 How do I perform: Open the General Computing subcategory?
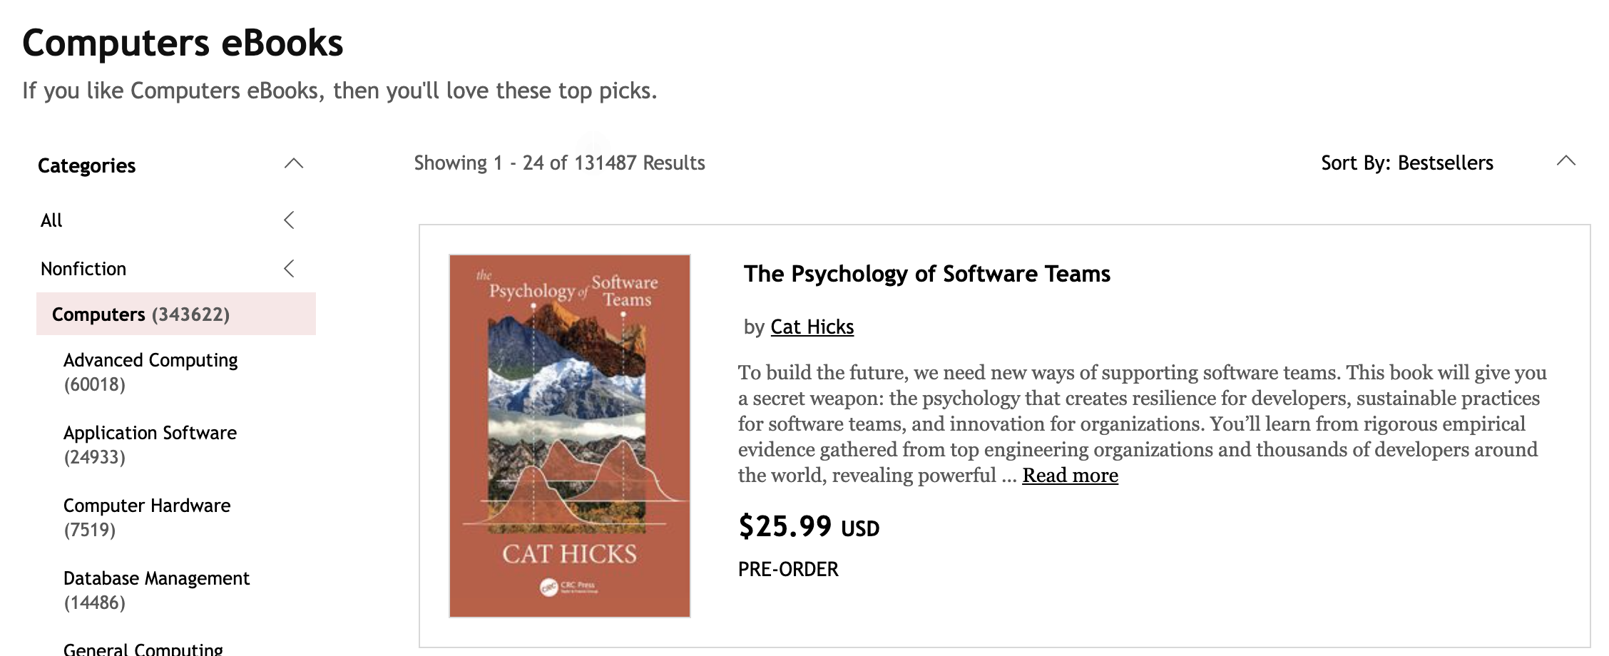[143, 648]
